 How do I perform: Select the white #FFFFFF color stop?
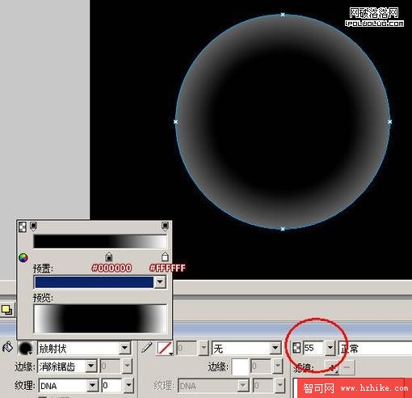[165, 256]
